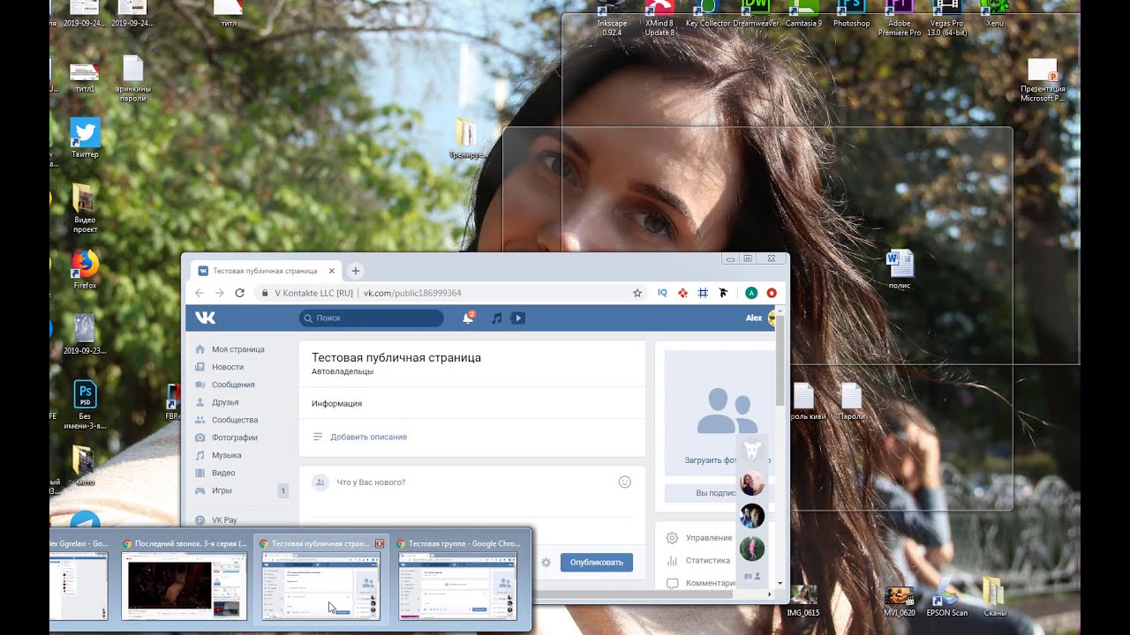Select the Key Collector desktop shortcut
The width and height of the screenshot is (1130, 635).
pos(708,14)
